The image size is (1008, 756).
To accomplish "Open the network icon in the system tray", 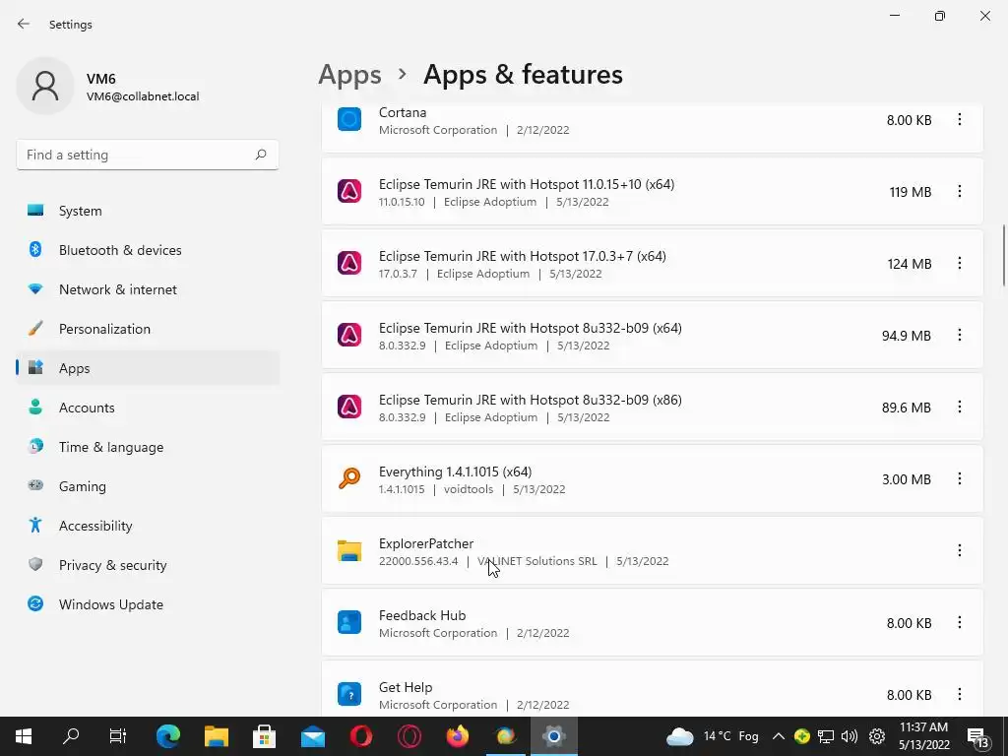I will pyautogui.click(x=826, y=736).
